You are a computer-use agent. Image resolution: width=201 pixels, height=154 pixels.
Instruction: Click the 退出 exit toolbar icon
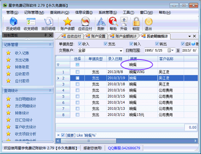[148, 24]
